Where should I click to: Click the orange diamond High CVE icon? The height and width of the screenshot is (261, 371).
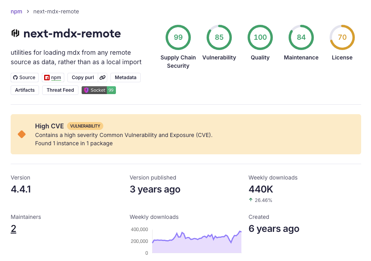click(x=22, y=134)
